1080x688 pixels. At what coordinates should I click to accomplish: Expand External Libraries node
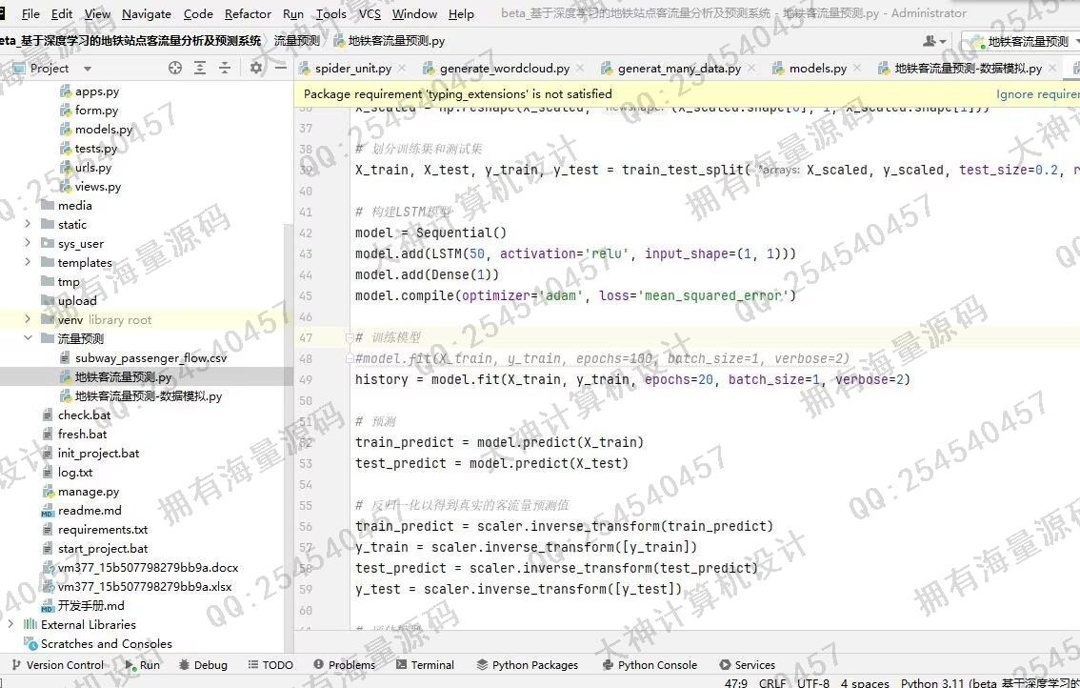tap(10, 624)
